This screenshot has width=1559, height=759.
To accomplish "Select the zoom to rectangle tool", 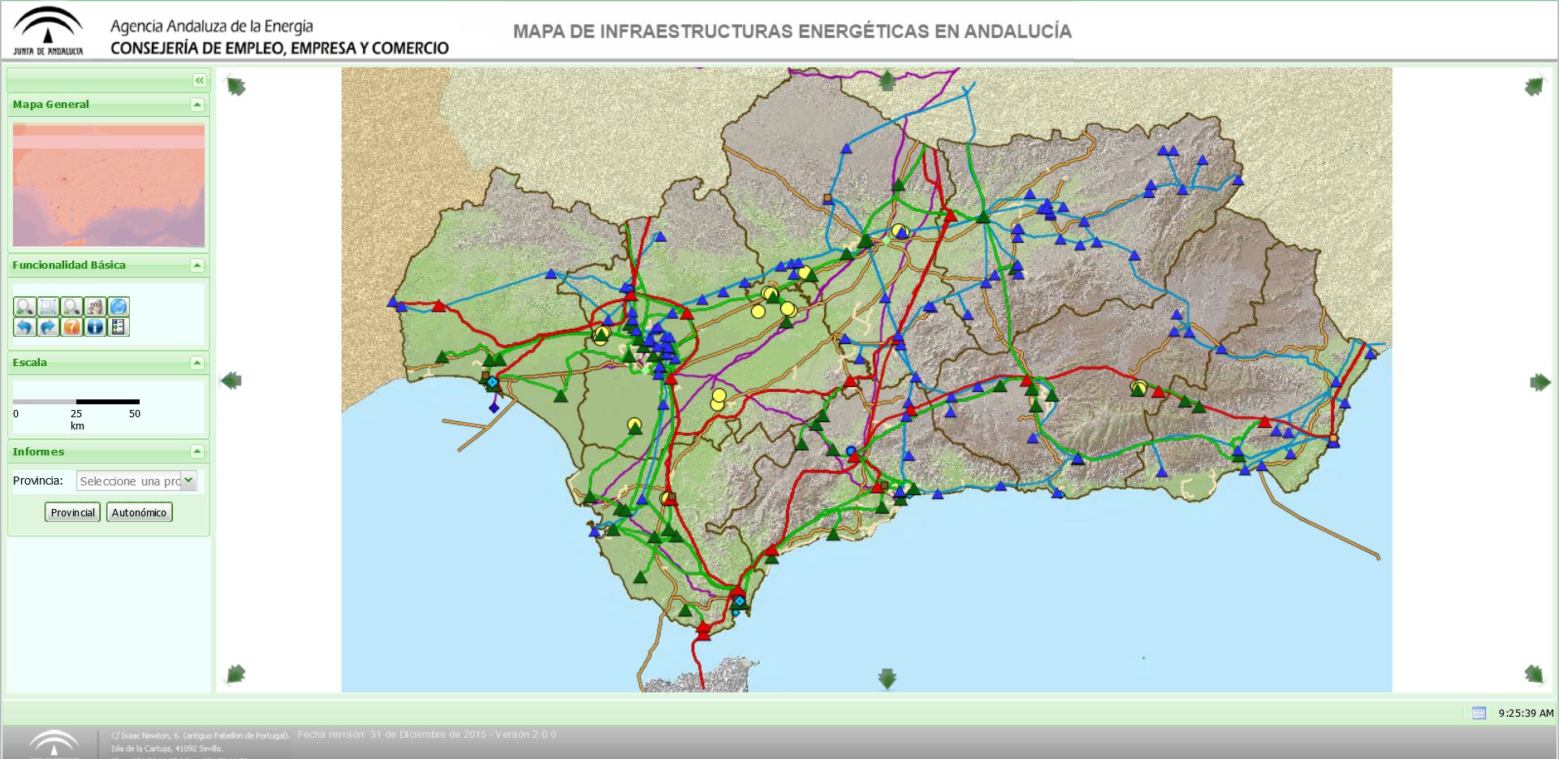I will click(x=48, y=307).
